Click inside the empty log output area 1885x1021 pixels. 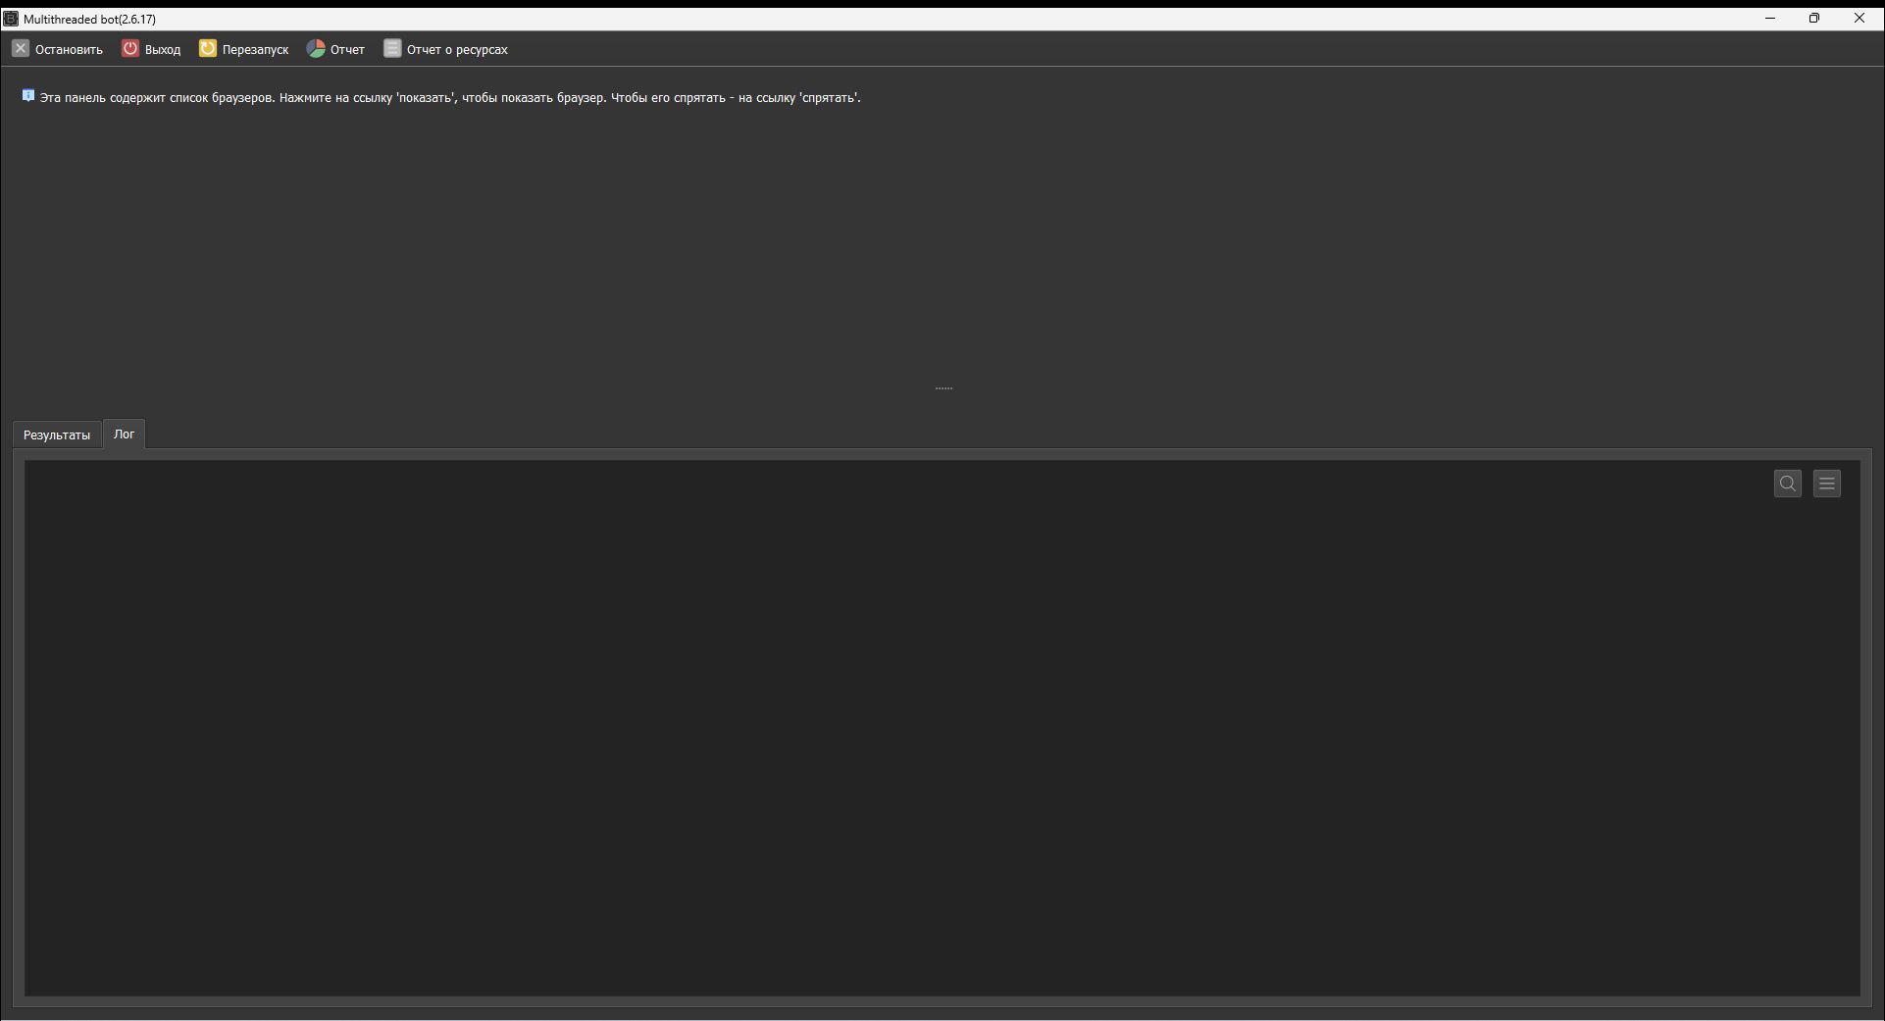tap(883, 736)
